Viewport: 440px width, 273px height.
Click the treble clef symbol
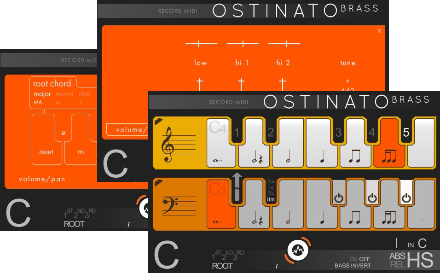point(168,145)
